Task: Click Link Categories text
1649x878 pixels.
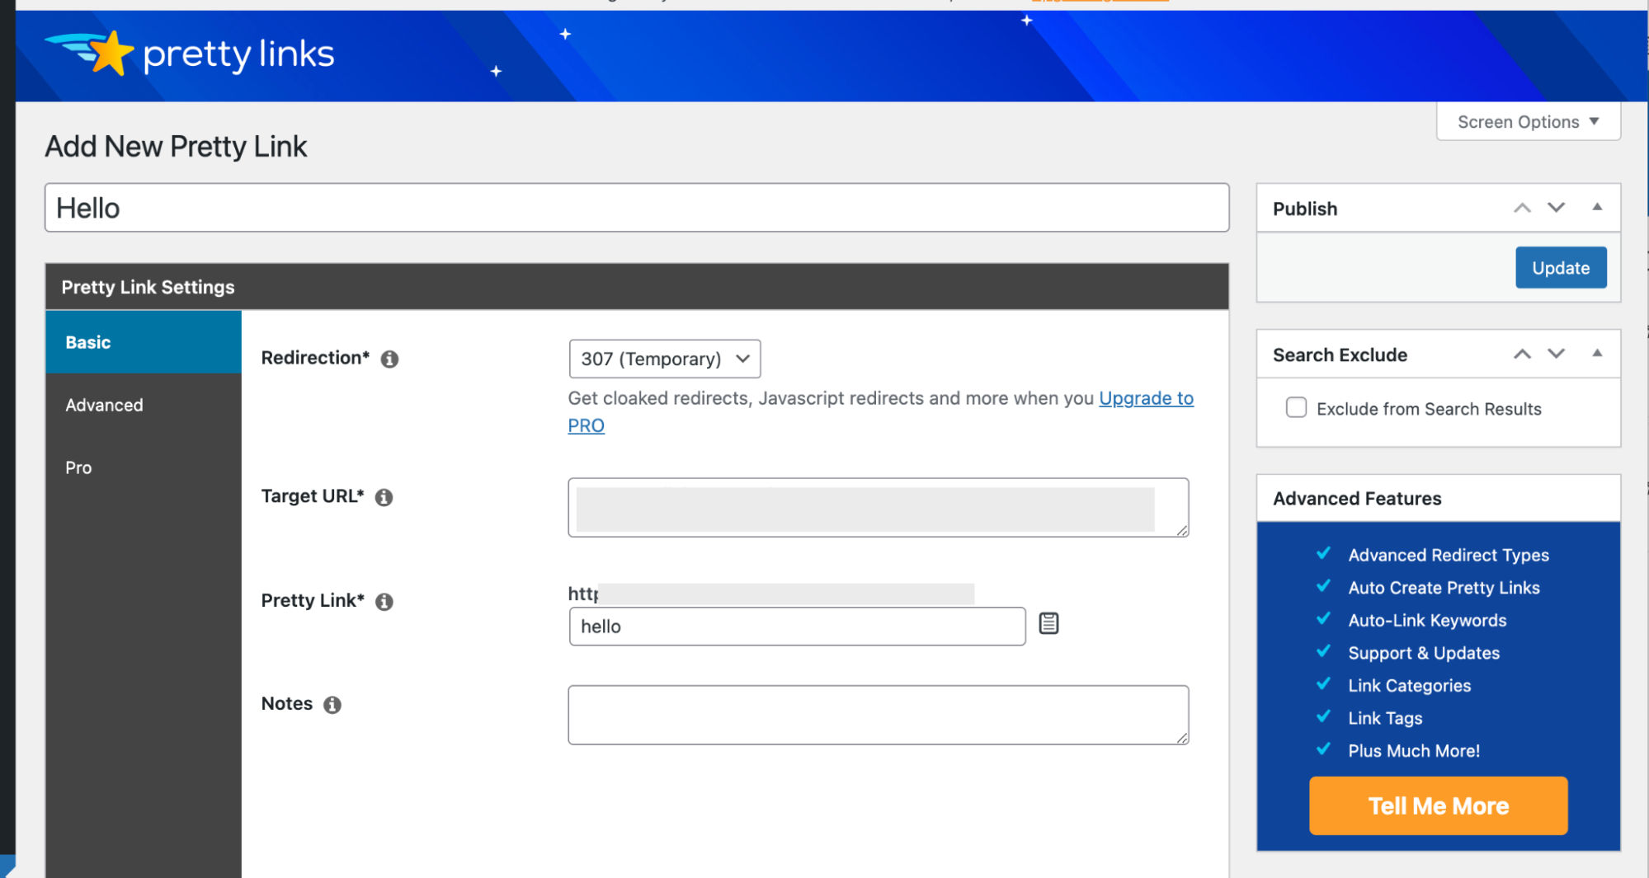Action: 1409,686
